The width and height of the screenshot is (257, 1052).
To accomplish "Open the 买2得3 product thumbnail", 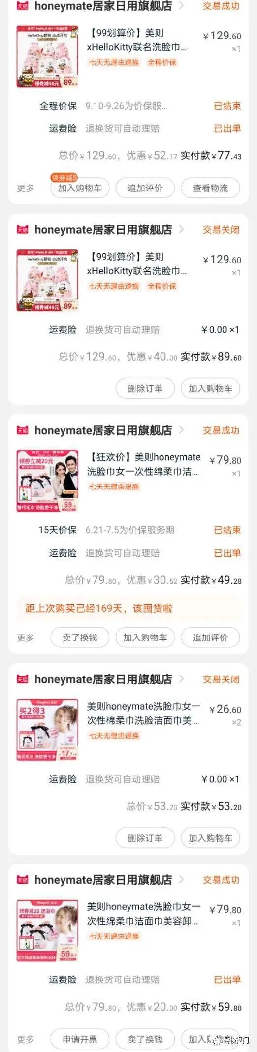I will 47,730.
